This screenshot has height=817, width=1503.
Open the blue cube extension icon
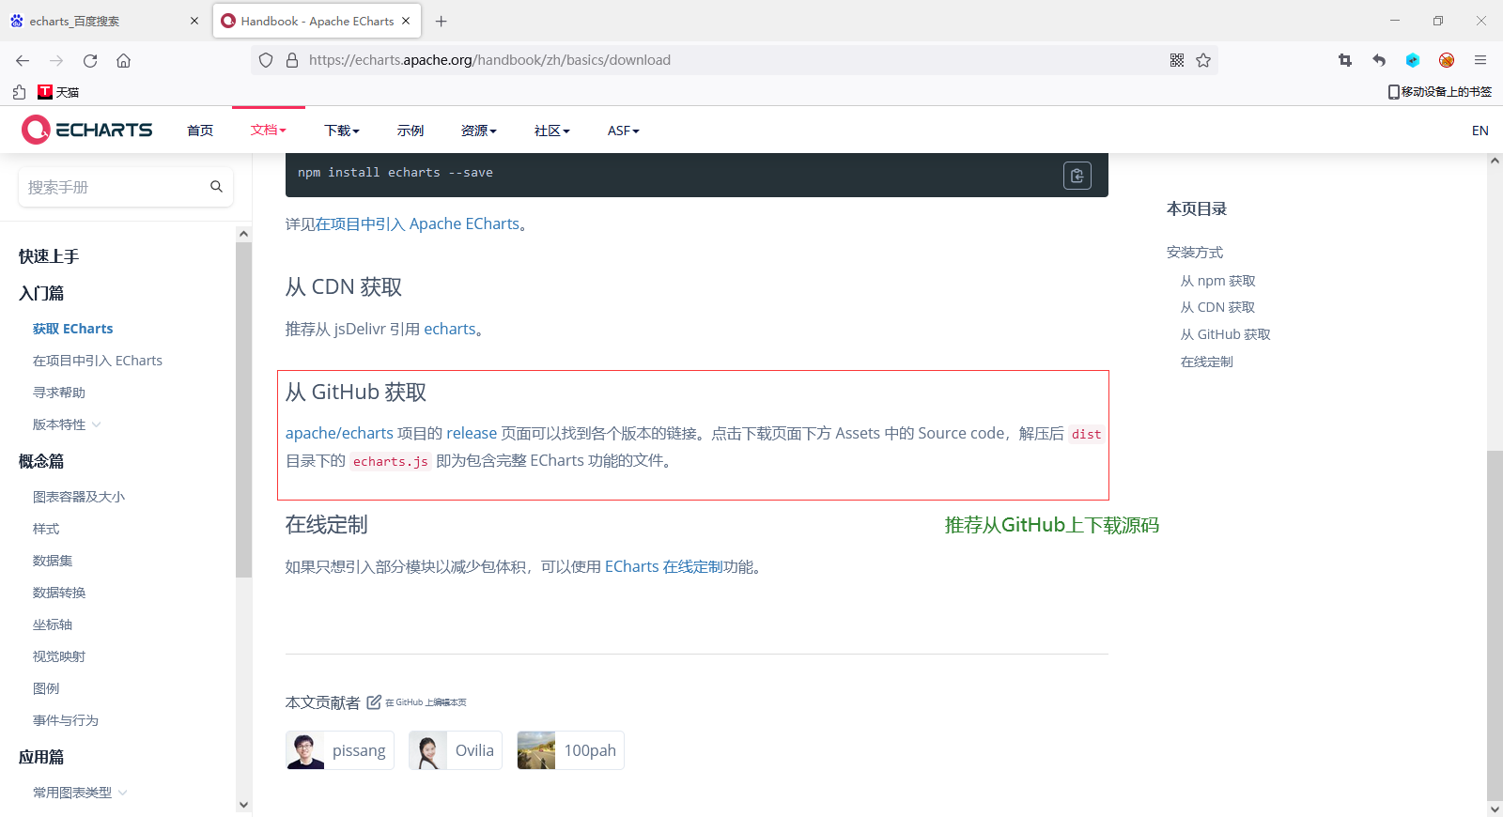tap(1413, 60)
